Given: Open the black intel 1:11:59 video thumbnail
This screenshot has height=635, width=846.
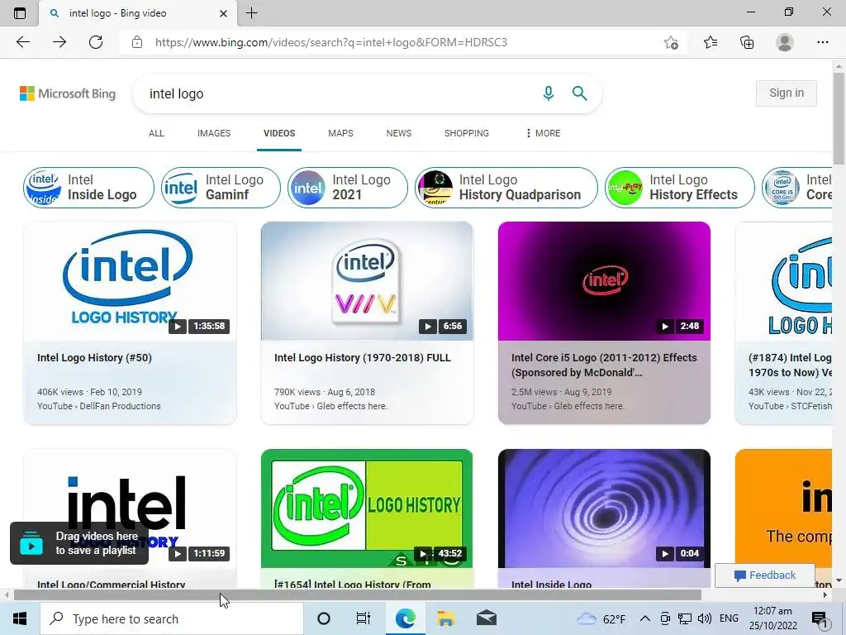Looking at the screenshot, I should 130,508.
